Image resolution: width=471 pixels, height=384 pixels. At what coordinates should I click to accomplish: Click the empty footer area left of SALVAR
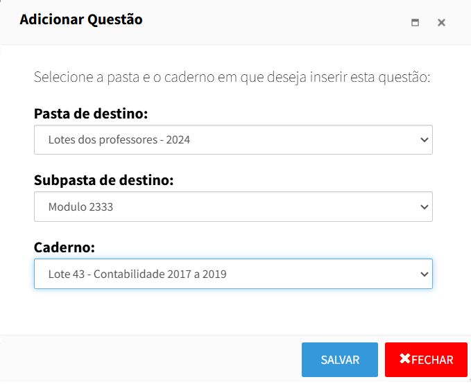[x=153, y=359]
